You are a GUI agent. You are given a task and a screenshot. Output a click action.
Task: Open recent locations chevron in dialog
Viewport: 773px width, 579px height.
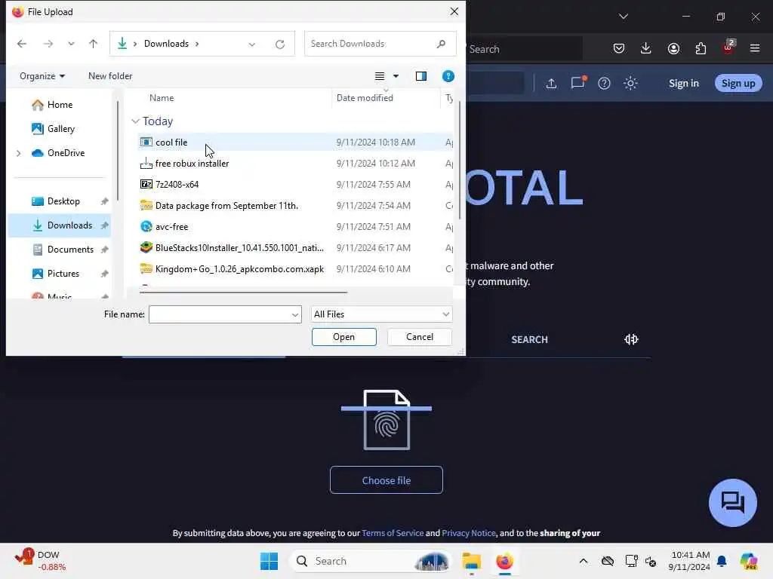71,44
